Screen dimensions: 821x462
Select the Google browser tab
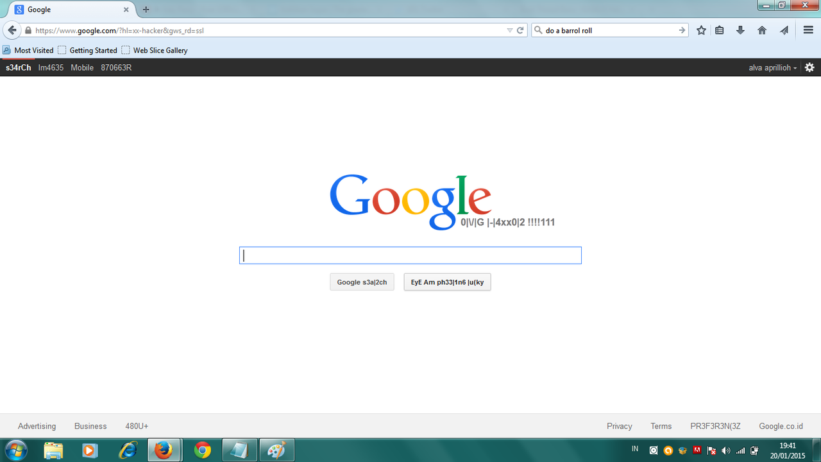point(72,10)
